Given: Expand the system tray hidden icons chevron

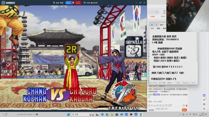Looking at the screenshot, I should point(180,114).
